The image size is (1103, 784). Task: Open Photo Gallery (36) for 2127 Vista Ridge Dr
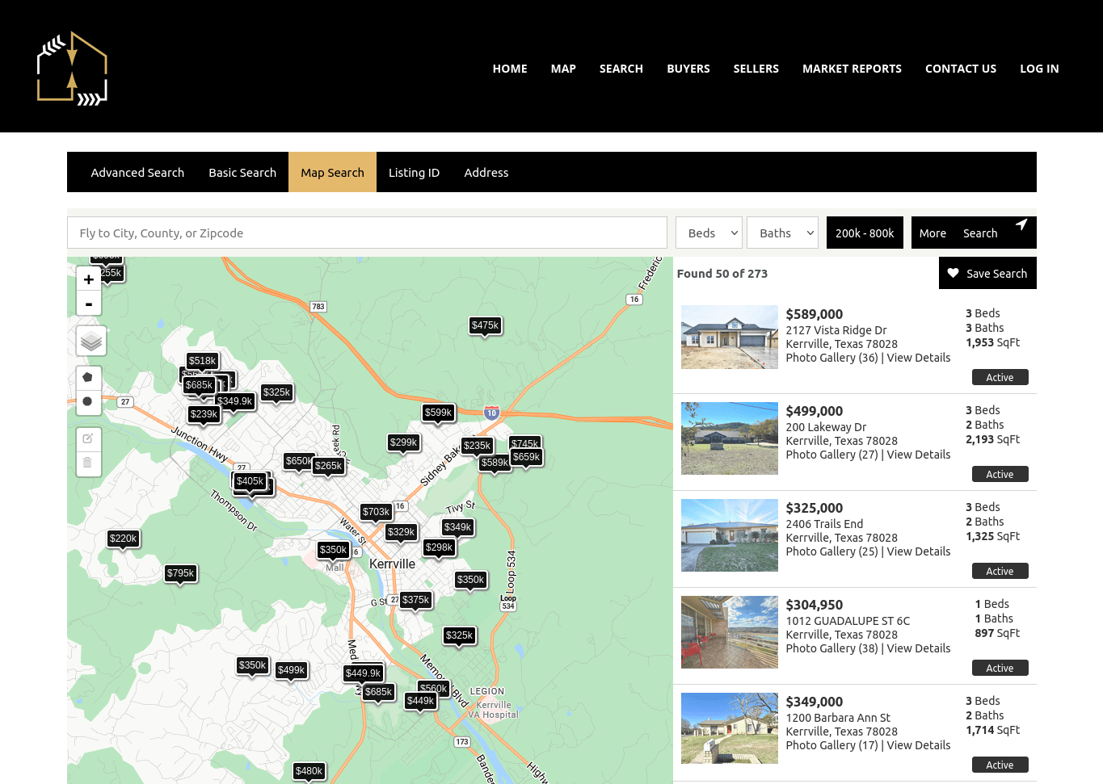(831, 358)
